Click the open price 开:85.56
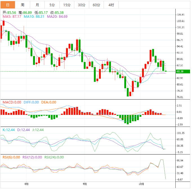The image size is (192, 190). [9, 13]
